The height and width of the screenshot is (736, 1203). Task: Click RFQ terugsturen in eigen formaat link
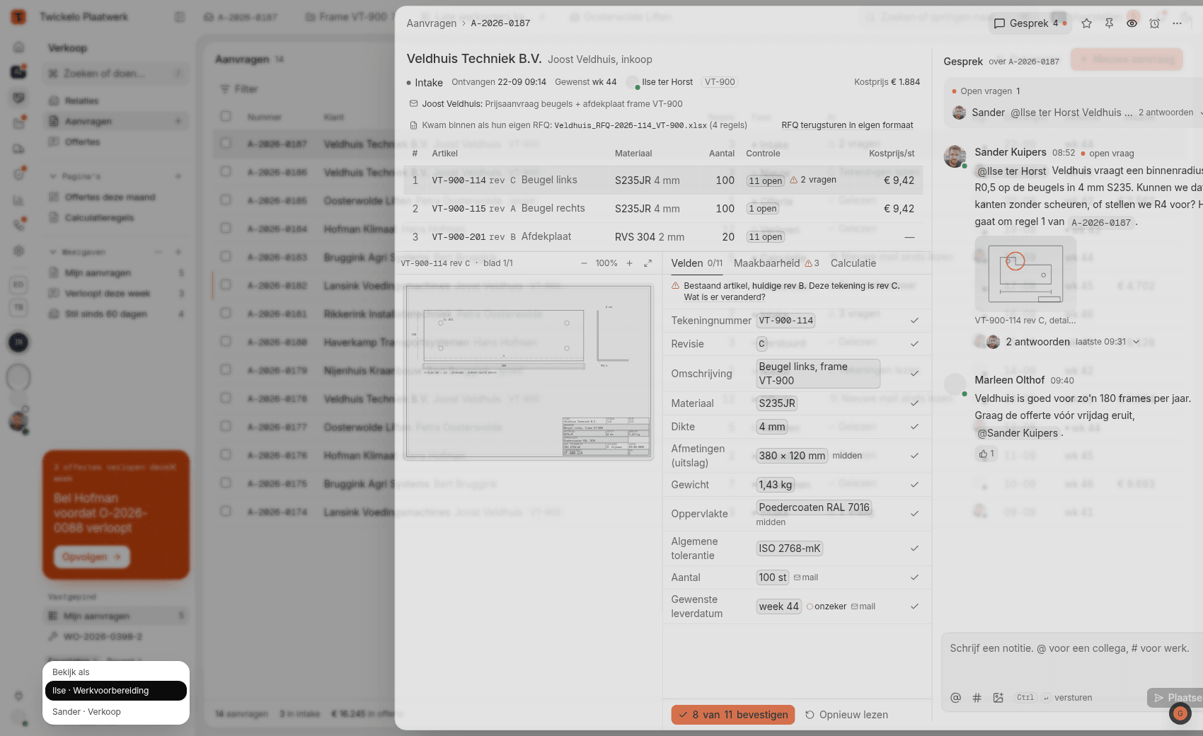click(x=847, y=125)
